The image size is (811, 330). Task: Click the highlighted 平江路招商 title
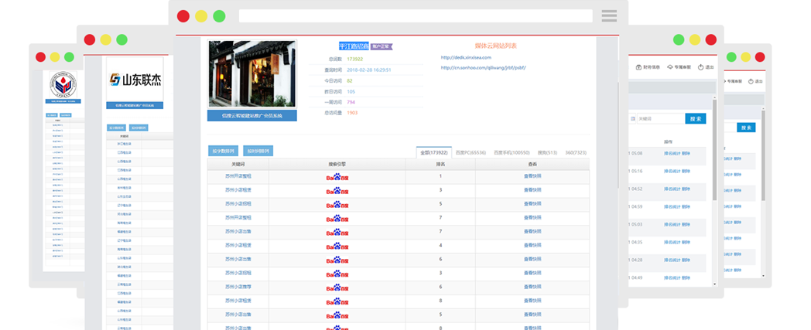pos(354,46)
